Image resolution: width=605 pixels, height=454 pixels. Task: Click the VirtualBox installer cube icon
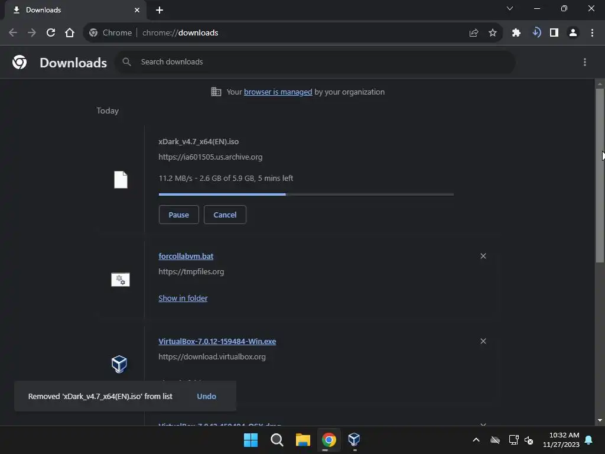coord(119,364)
